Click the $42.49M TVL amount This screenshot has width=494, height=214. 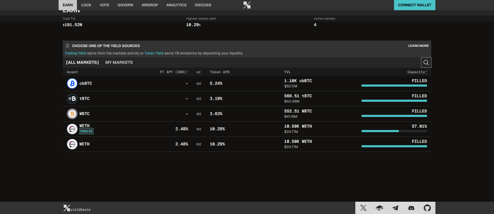click(292, 101)
